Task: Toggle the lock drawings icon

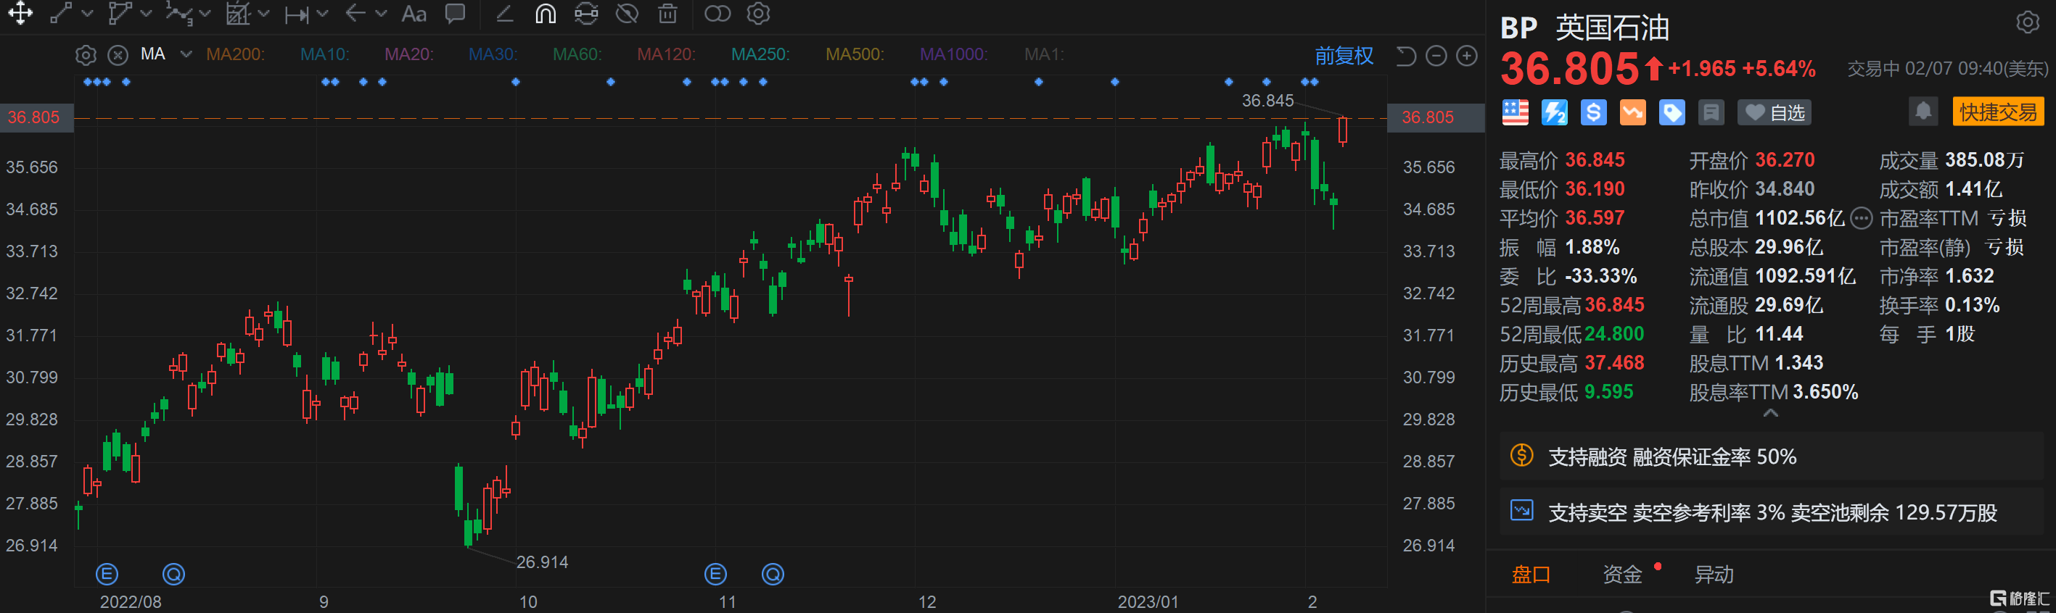Action: tap(586, 14)
